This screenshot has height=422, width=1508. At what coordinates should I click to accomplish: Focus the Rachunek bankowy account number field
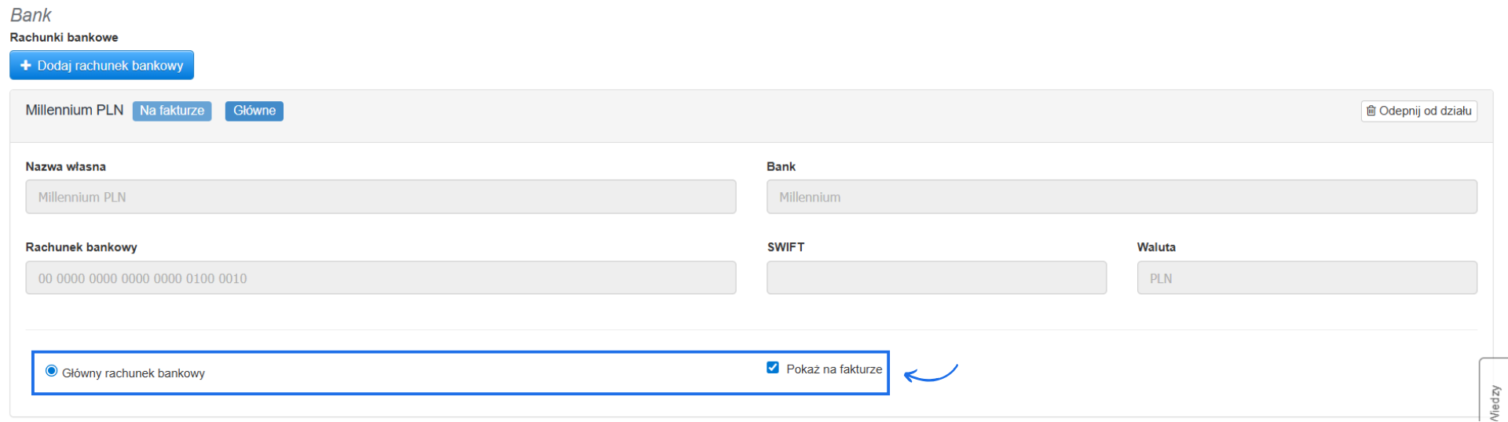tap(380, 278)
